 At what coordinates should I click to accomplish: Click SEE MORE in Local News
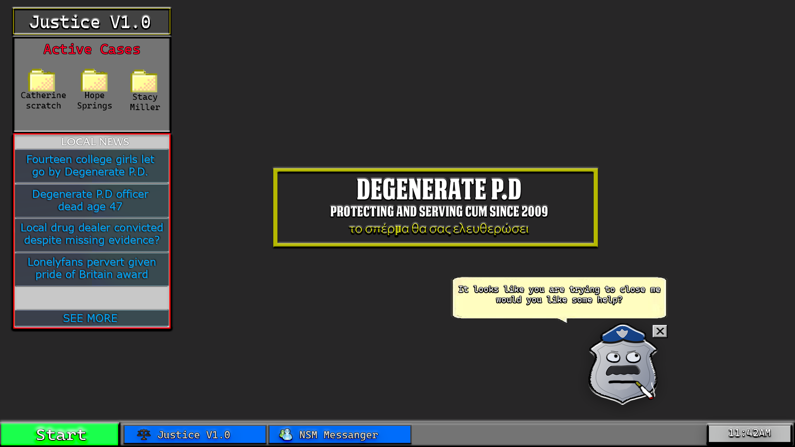coord(92,318)
